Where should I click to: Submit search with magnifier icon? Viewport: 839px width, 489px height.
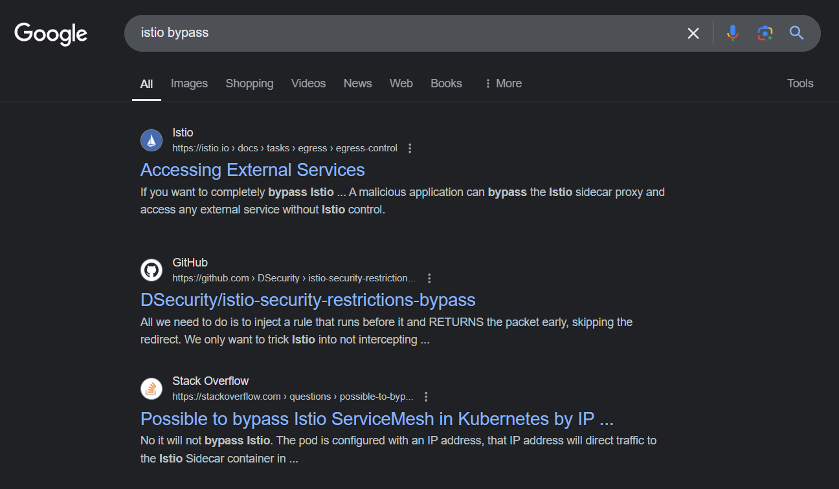click(797, 33)
